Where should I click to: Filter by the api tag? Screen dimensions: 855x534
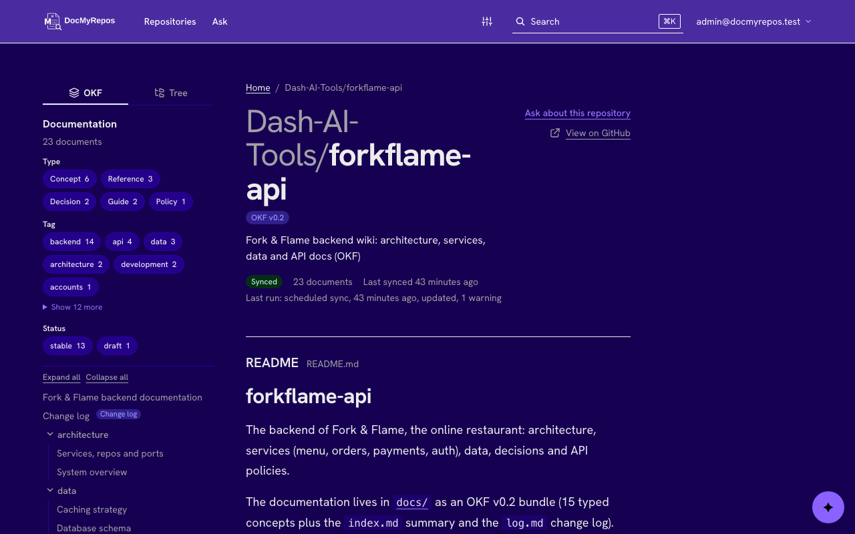pyautogui.click(x=122, y=242)
